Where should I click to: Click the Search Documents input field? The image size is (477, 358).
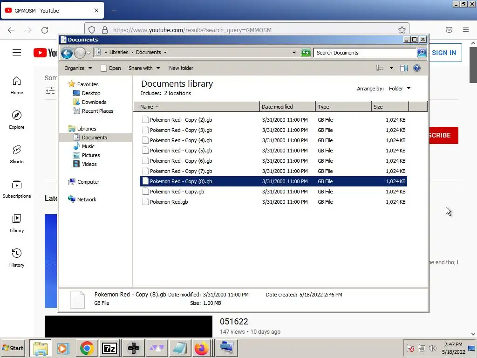(x=365, y=53)
